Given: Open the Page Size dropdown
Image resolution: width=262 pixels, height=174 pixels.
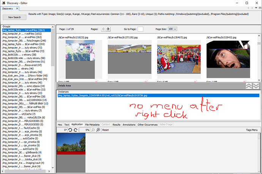Looking at the screenshot, I should pyautogui.click(x=173, y=29).
